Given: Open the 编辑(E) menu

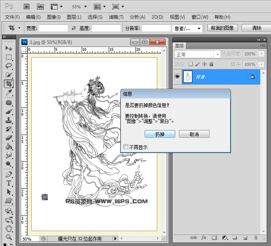Looking at the screenshot, I should [x=33, y=17].
